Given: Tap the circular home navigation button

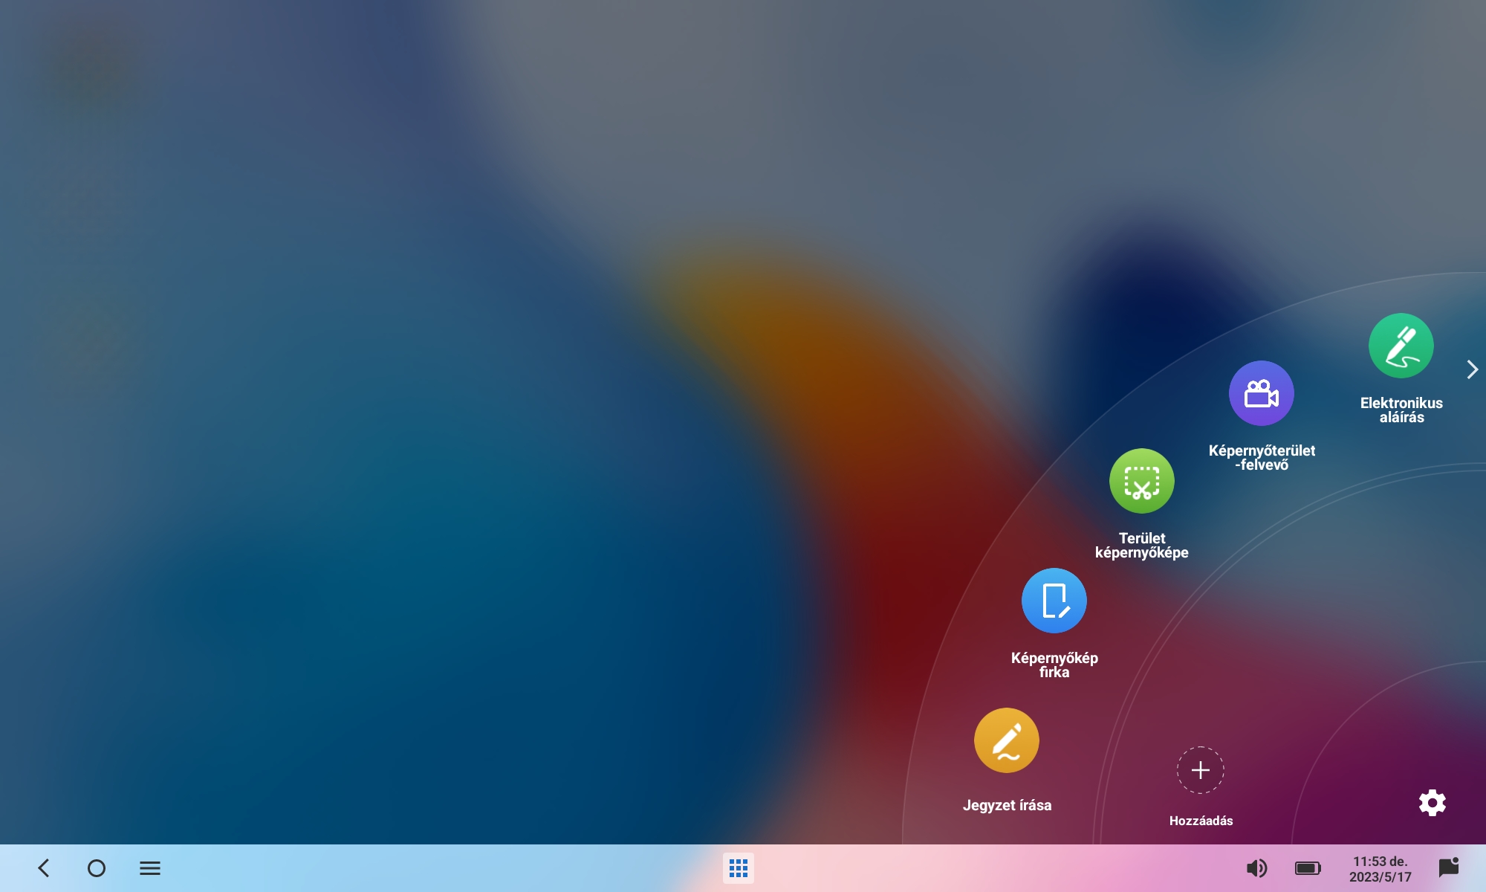Looking at the screenshot, I should coord(97,868).
